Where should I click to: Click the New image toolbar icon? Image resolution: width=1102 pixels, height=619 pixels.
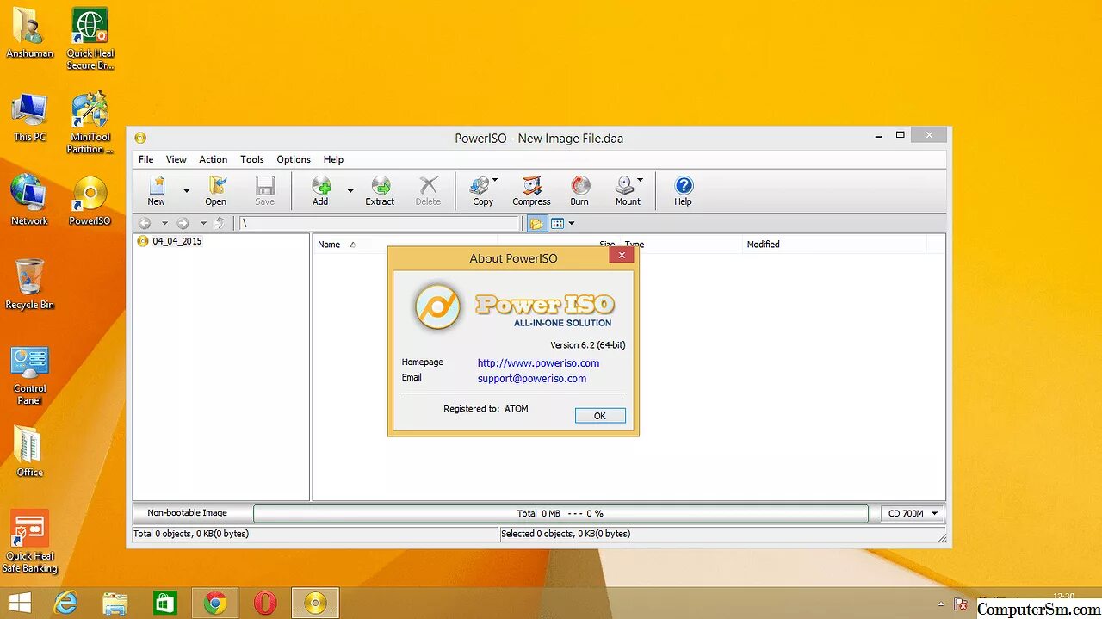point(157,190)
